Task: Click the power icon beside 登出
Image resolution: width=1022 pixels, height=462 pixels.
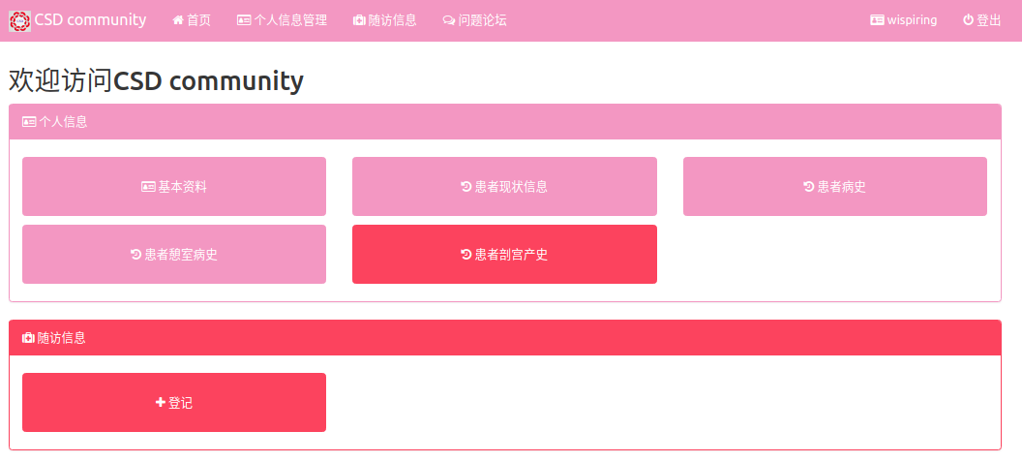Action: tap(968, 20)
